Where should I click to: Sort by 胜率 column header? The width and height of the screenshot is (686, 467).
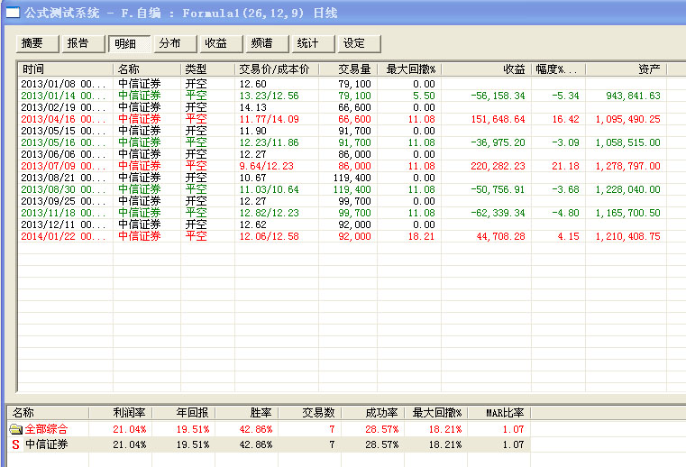click(247, 413)
